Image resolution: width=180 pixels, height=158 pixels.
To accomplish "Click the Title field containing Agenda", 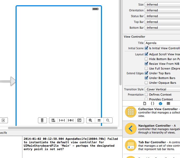I will click(162, 43).
